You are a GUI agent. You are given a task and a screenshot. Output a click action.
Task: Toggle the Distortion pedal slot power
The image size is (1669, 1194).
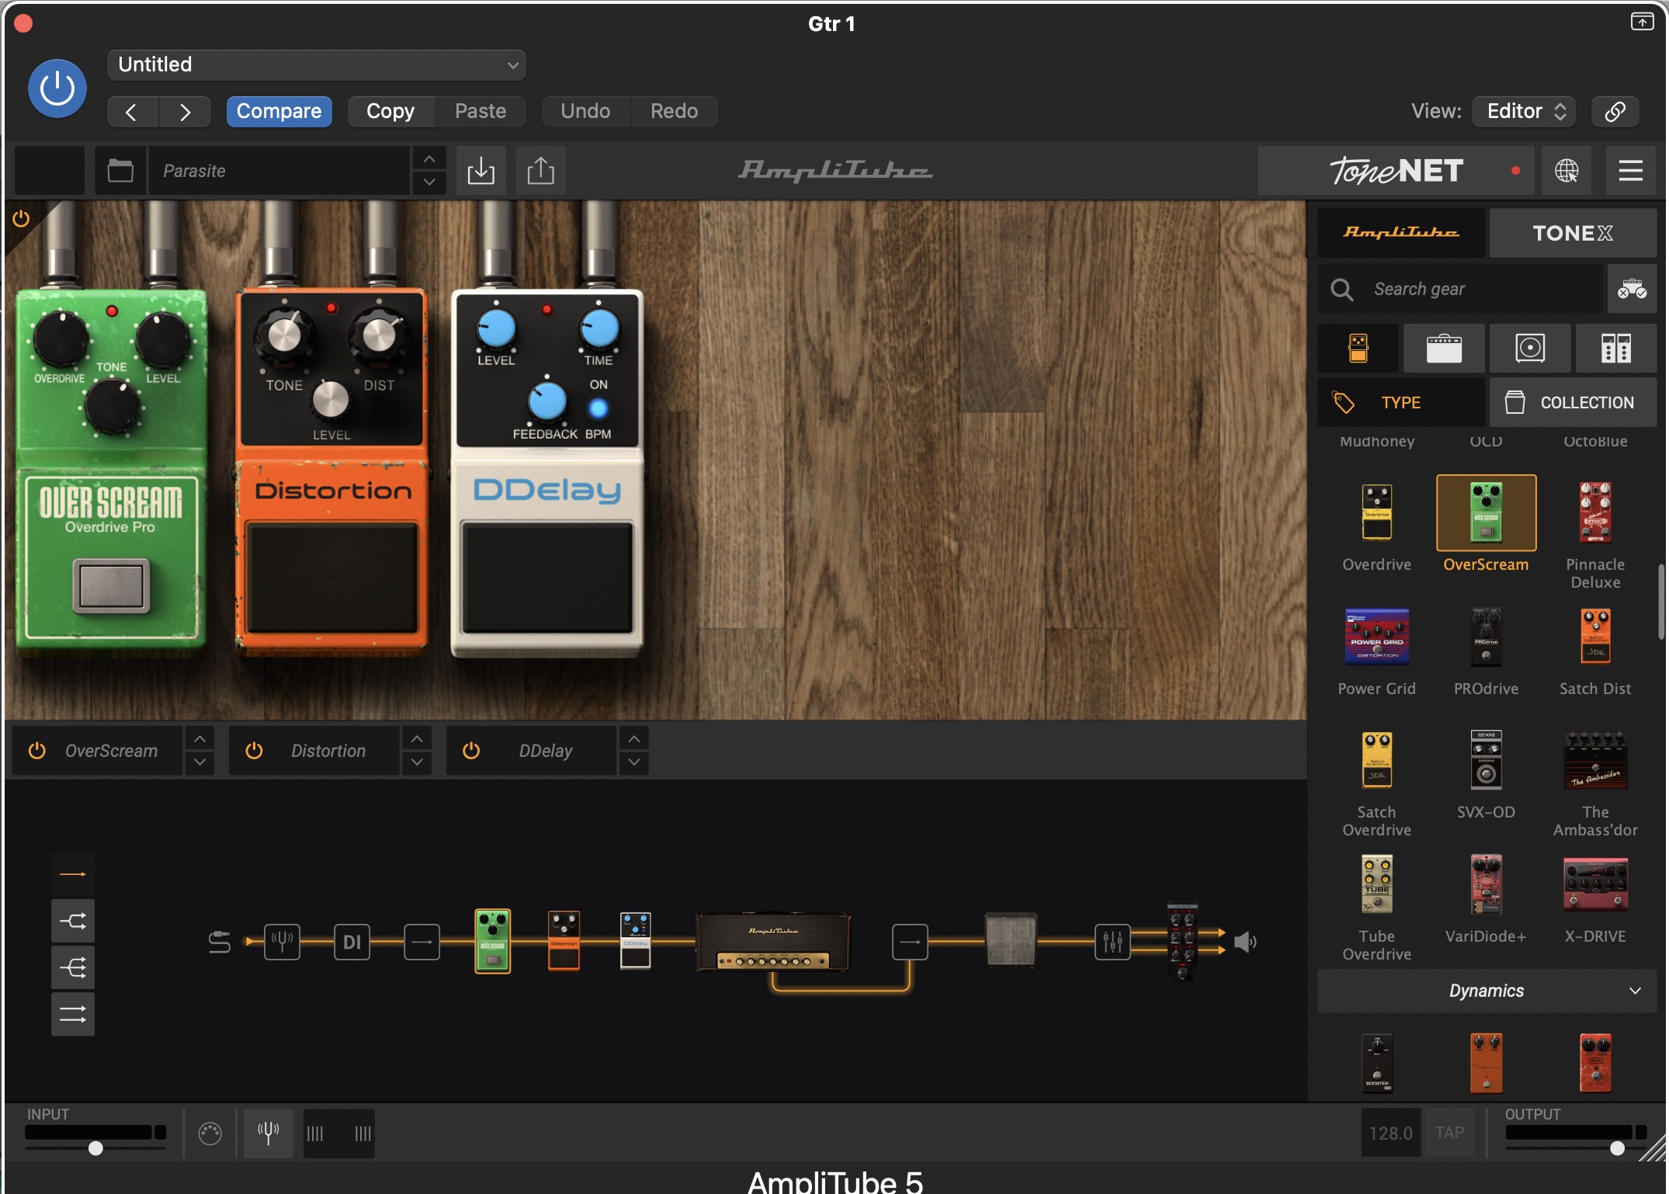coord(254,751)
